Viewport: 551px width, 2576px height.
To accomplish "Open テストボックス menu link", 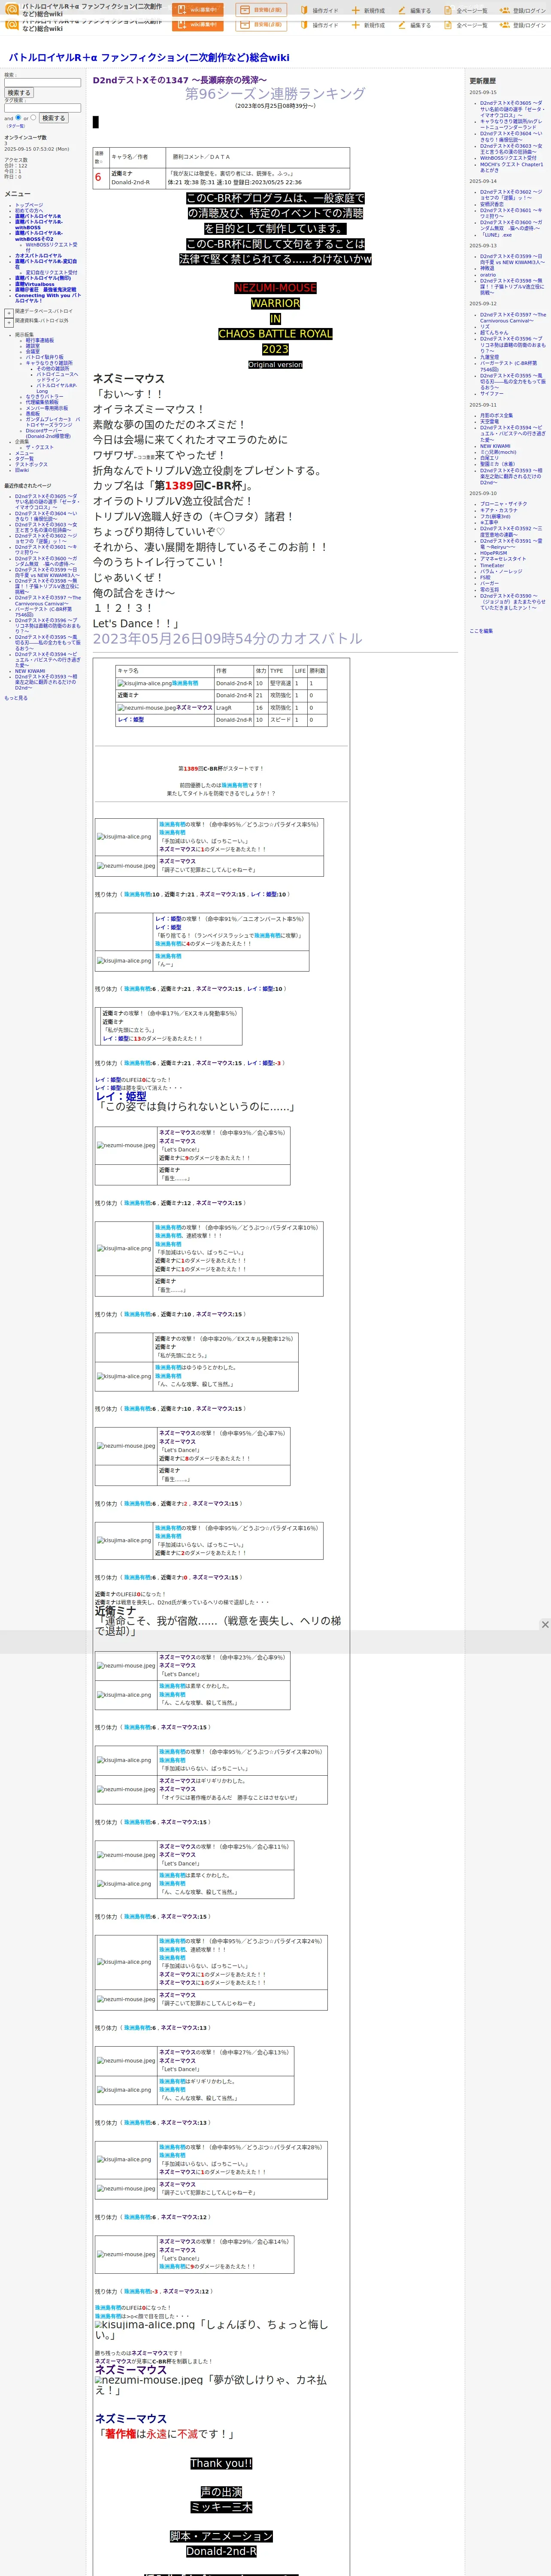I will coord(31,464).
